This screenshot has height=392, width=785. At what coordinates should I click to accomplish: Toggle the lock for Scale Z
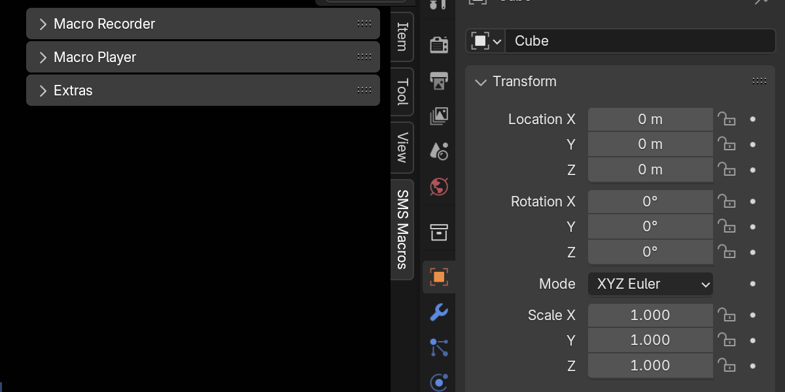[x=726, y=366]
